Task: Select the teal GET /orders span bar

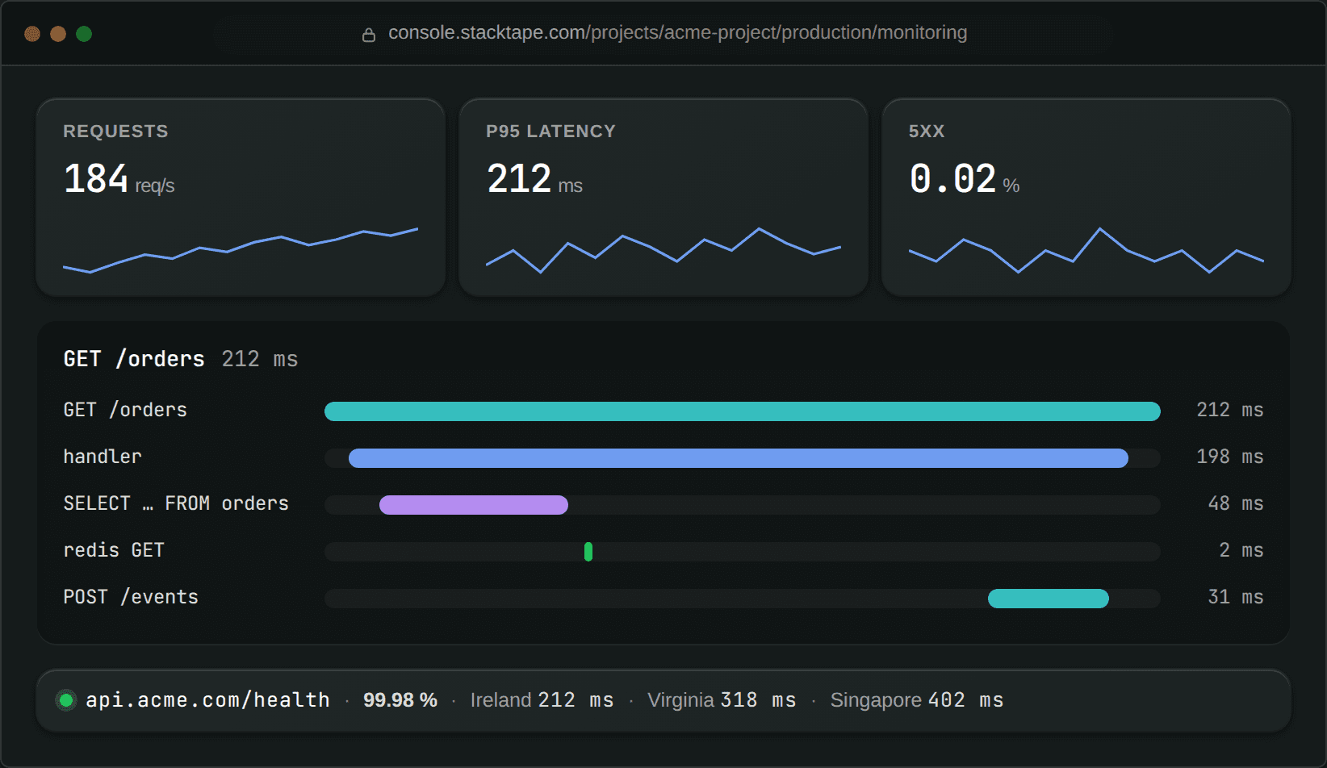Action: (743, 411)
